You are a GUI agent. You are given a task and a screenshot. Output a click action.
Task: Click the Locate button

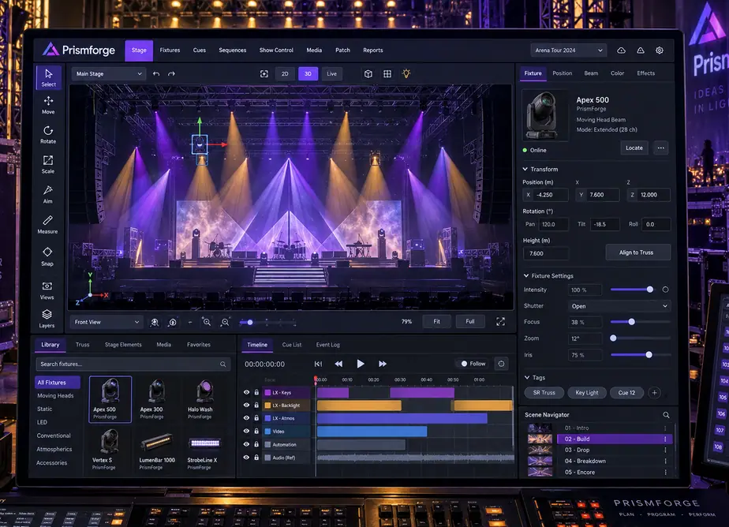(634, 148)
